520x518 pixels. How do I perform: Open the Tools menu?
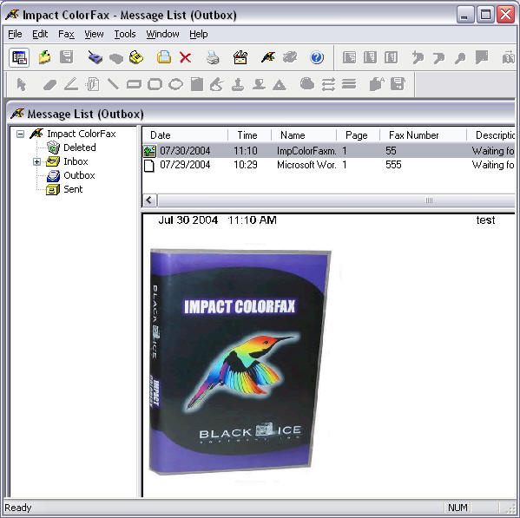[125, 34]
